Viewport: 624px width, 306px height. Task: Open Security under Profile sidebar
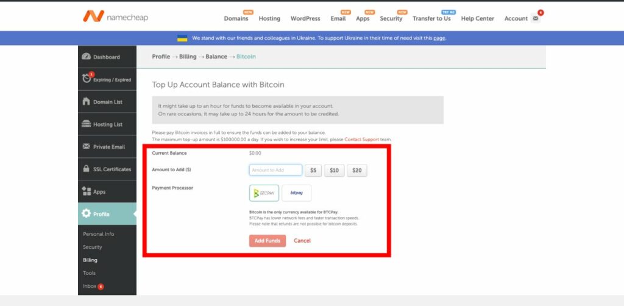click(93, 247)
